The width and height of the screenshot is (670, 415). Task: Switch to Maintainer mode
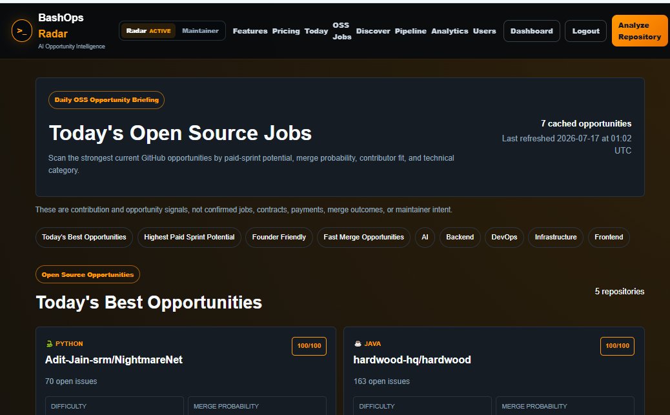pos(200,31)
